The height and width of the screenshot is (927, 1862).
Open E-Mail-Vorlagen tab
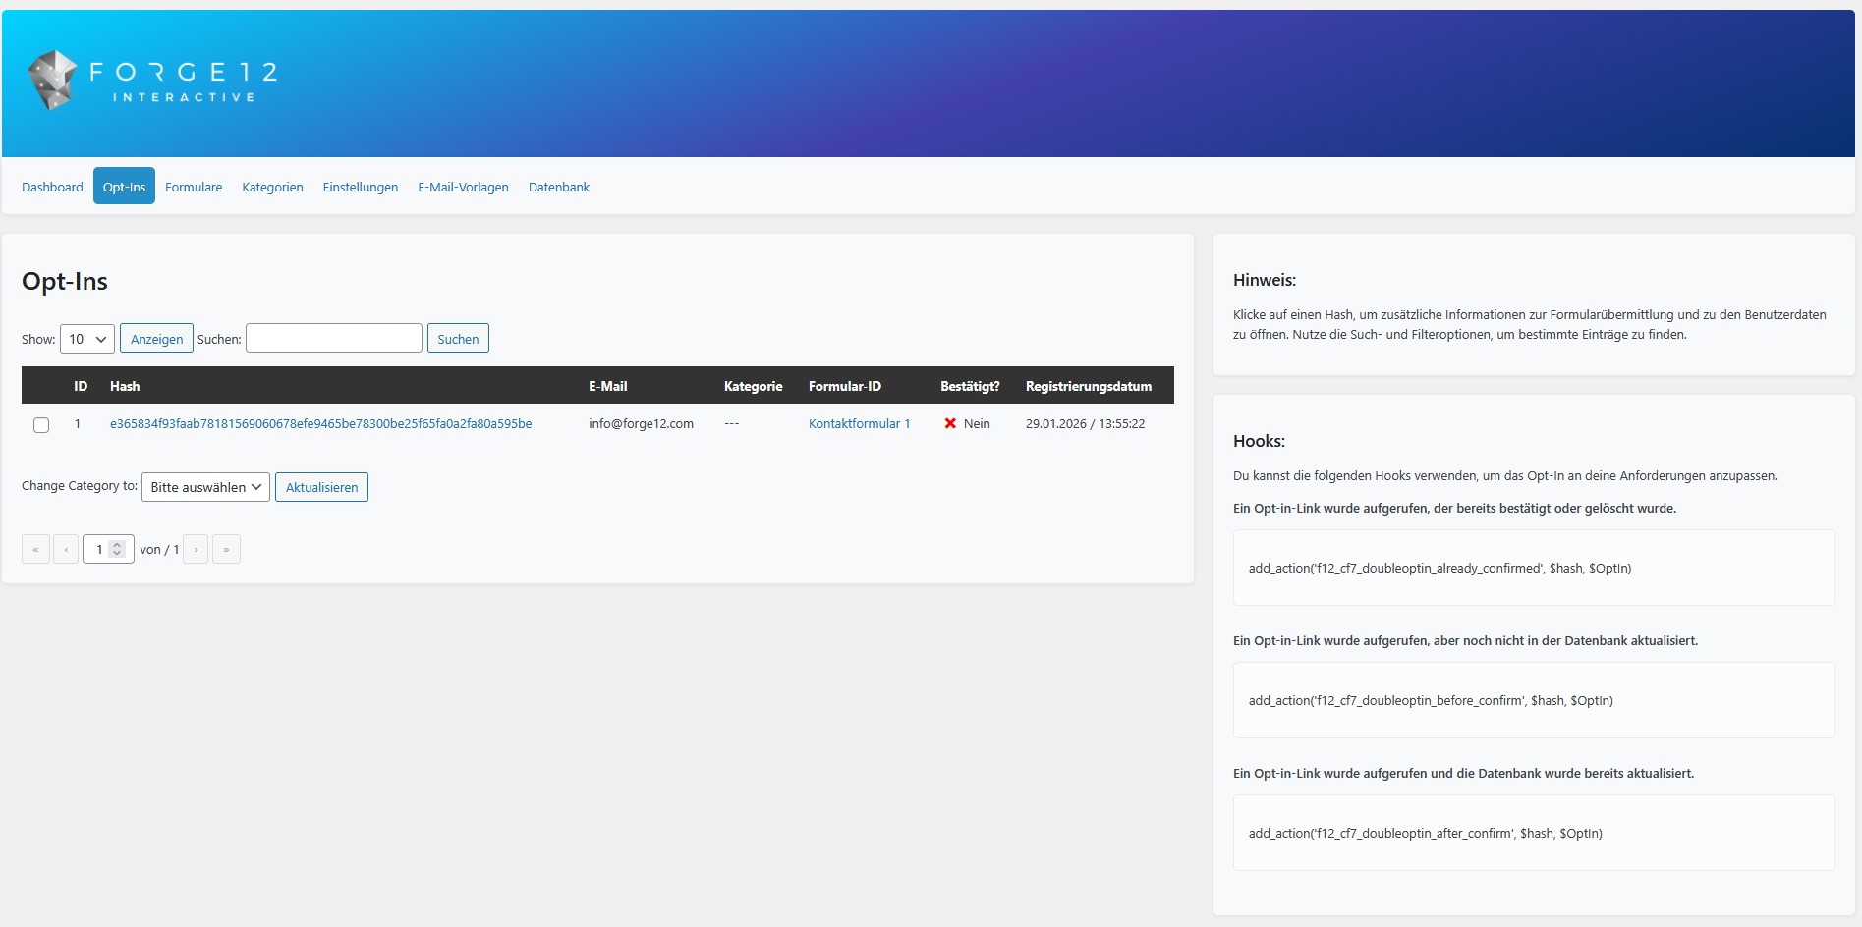463,187
